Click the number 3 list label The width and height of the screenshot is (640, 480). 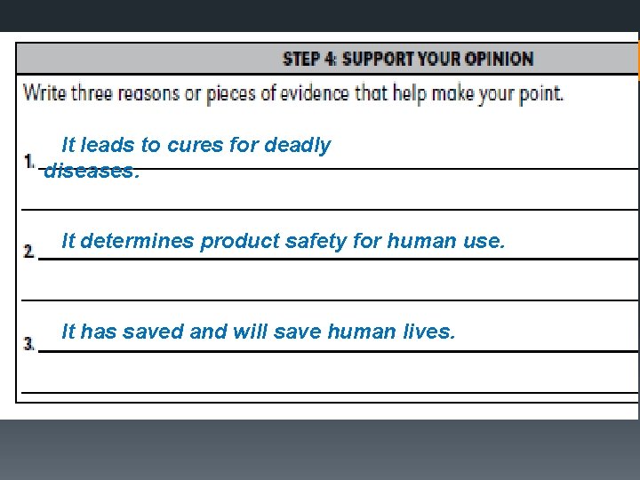coord(29,343)
